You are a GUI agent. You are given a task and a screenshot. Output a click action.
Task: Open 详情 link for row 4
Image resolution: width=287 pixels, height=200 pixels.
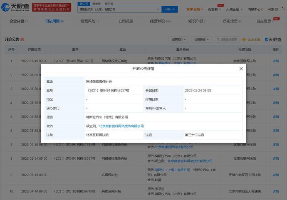click(x=276, y=103)
